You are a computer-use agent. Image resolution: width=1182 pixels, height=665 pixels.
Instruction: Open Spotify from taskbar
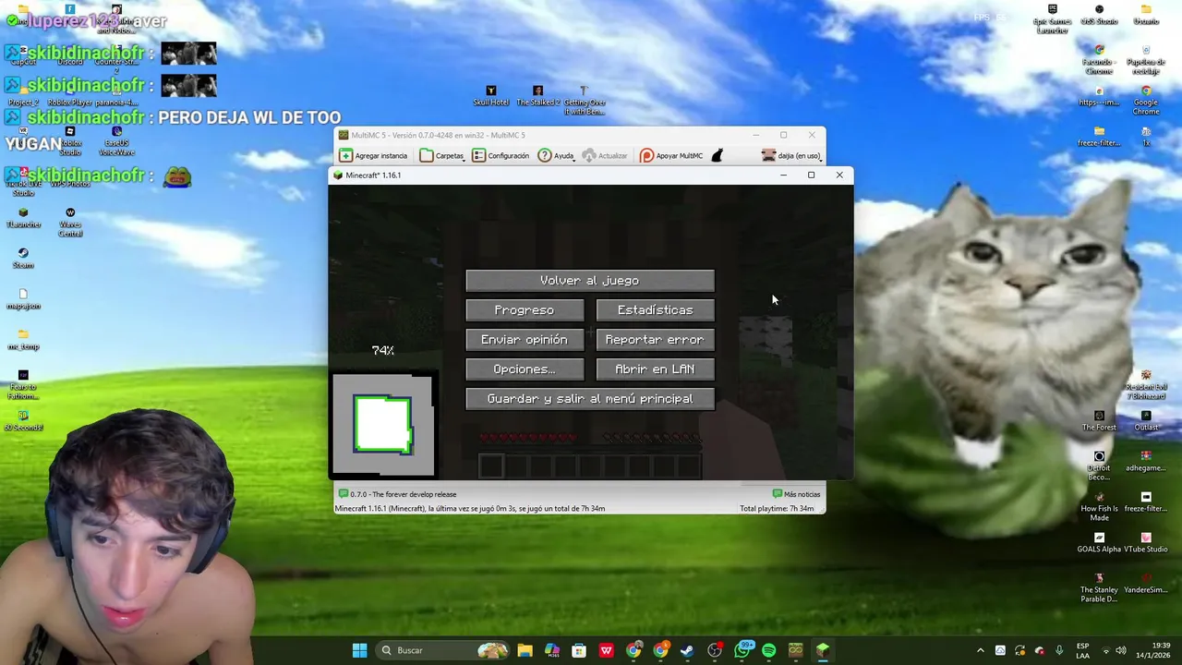click(x=768, y=650)
